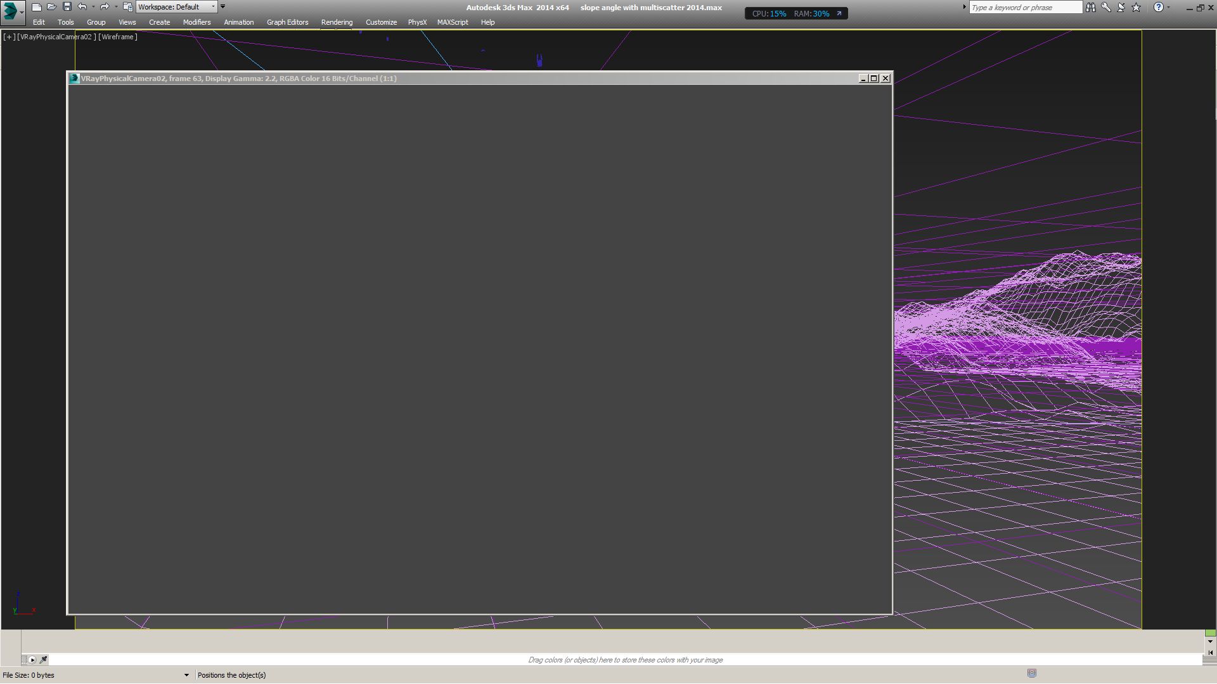The height and width of the screenshot is (684, 1217).
Task: Save the file with the floppy icon
Action: coord(67,7)
